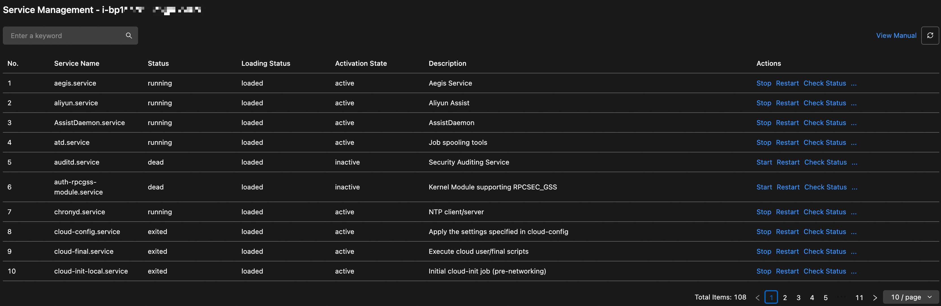Image resolution: width=941 pixels, height=306 pixels.
Task: Start auth-rpcgss-module.service
Action: tap(764, 187)
